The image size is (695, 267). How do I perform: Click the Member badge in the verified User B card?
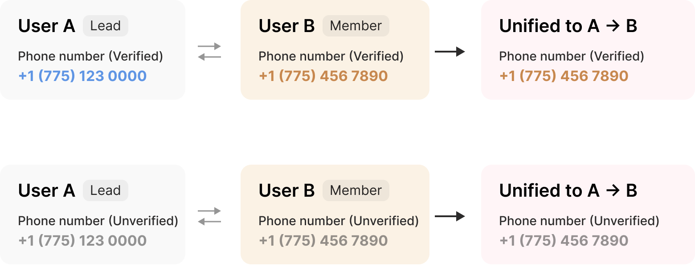click(x=356, y=26)
